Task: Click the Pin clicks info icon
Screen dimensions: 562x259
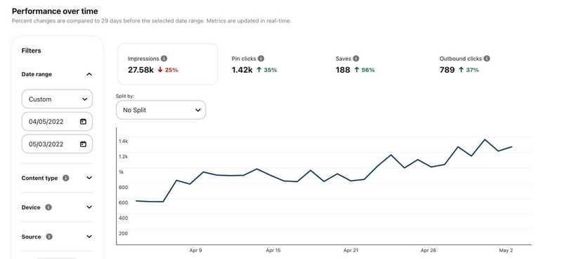Action: coord(261,59)
